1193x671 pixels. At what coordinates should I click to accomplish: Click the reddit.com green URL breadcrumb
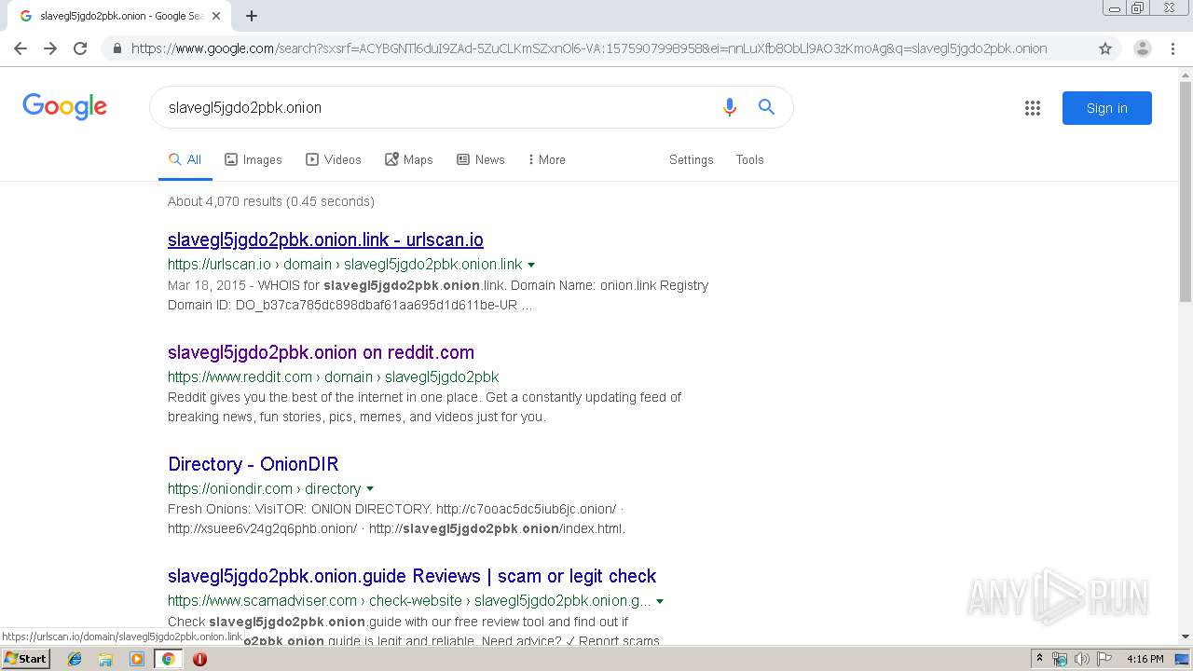click(333, 377)
